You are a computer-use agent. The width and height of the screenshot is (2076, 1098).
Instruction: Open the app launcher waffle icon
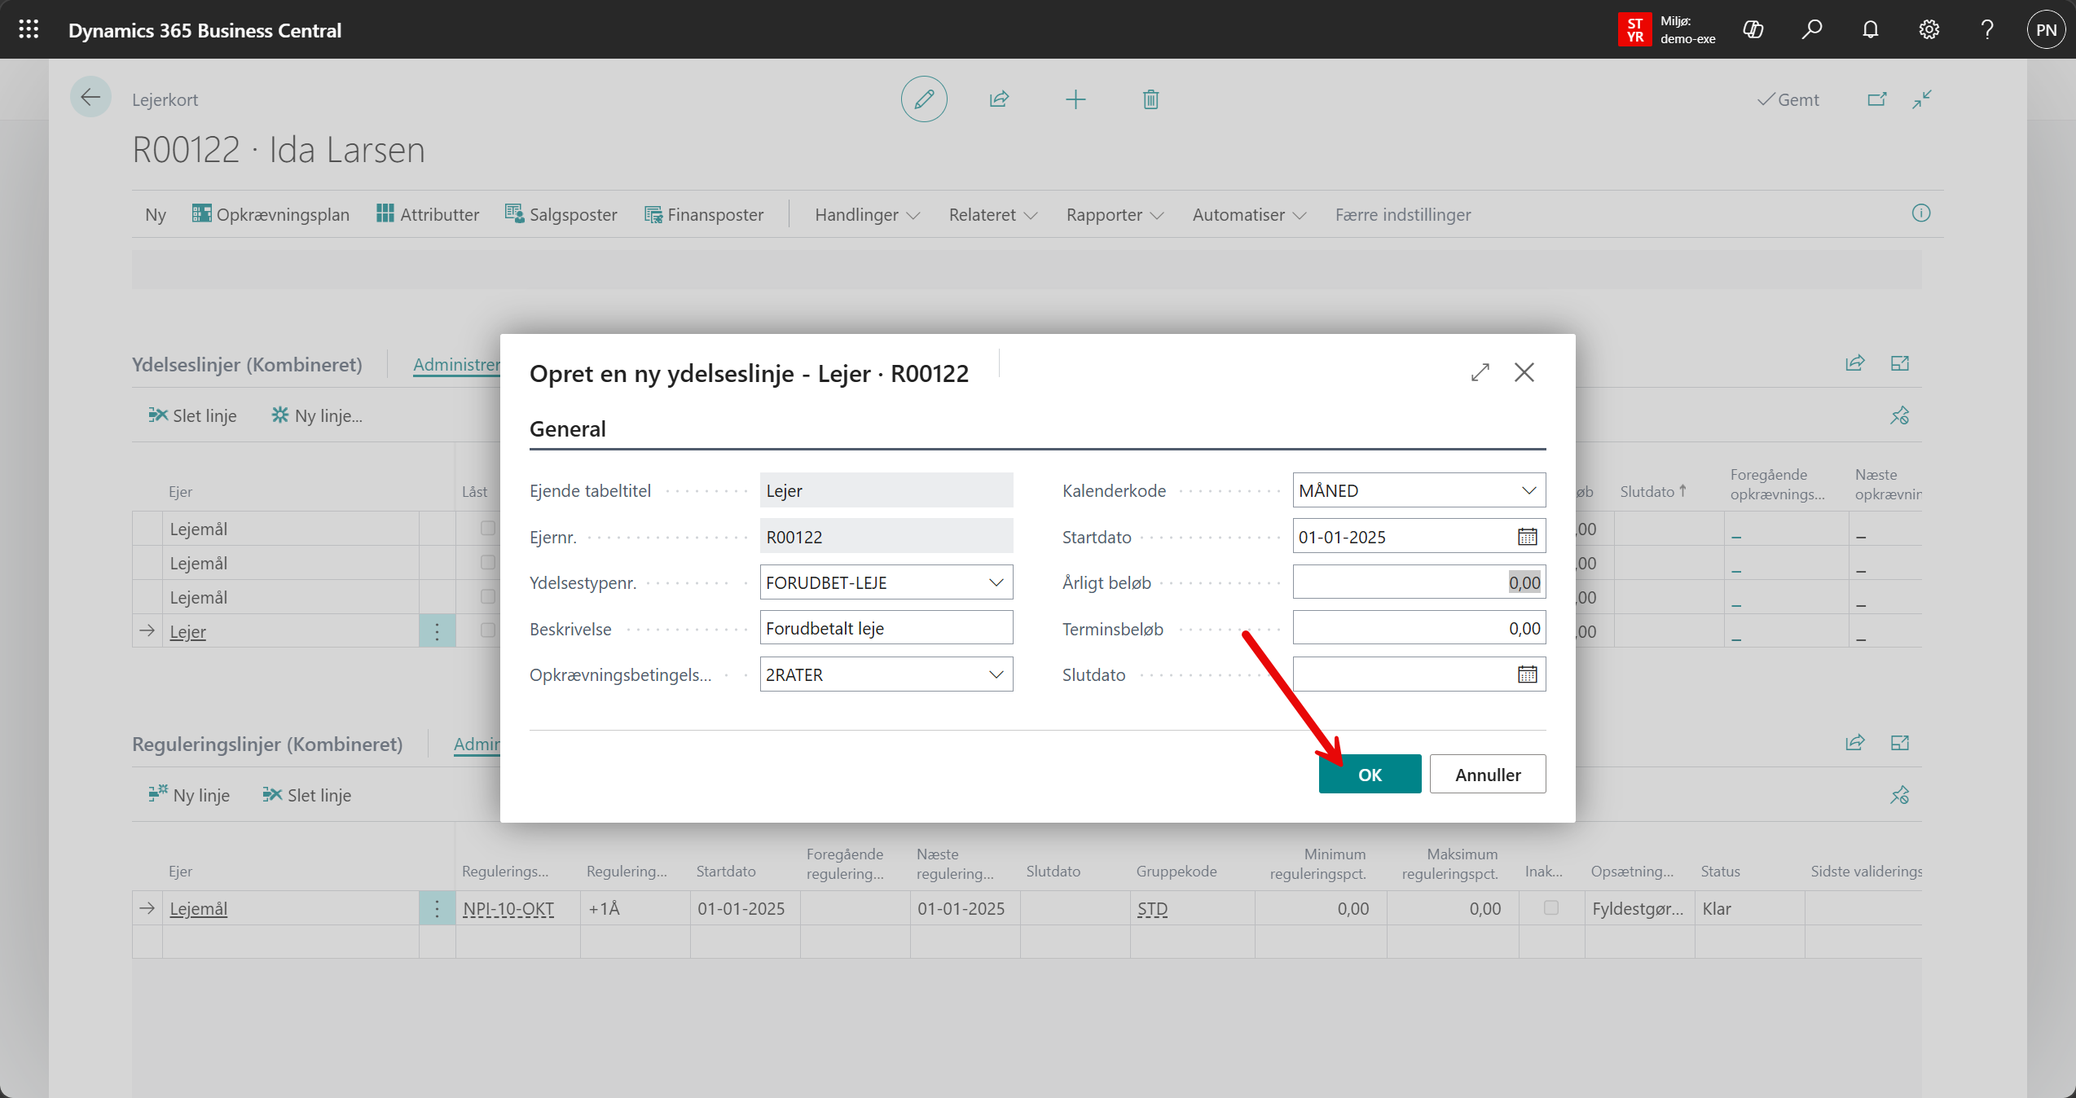[29, 30]
